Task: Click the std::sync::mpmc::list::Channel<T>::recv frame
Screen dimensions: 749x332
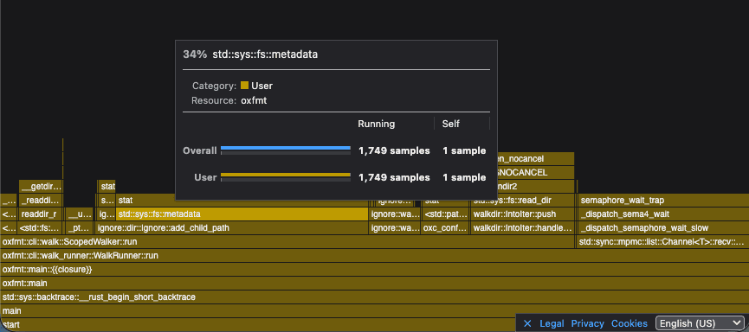Action: pos(663,242)
